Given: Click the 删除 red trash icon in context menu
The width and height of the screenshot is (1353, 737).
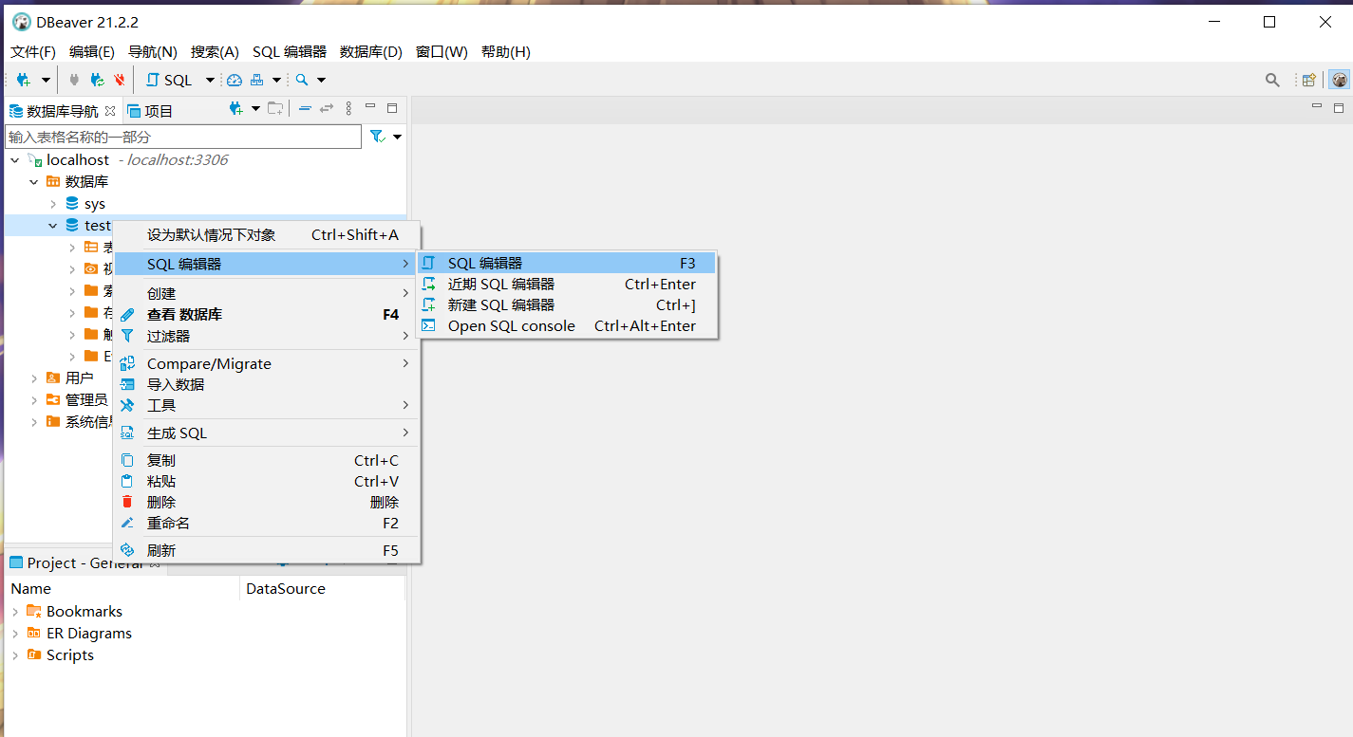Looking at the screenshot, I should pyautogui.click(x=127, y=502).
